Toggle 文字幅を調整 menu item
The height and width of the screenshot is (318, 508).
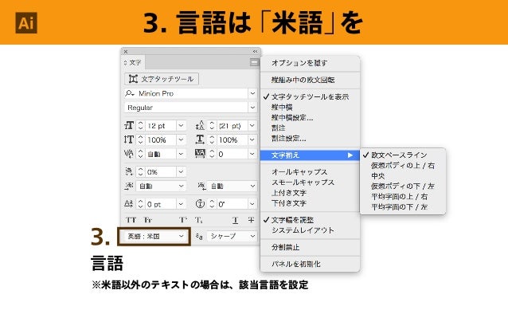click(310, 220)
